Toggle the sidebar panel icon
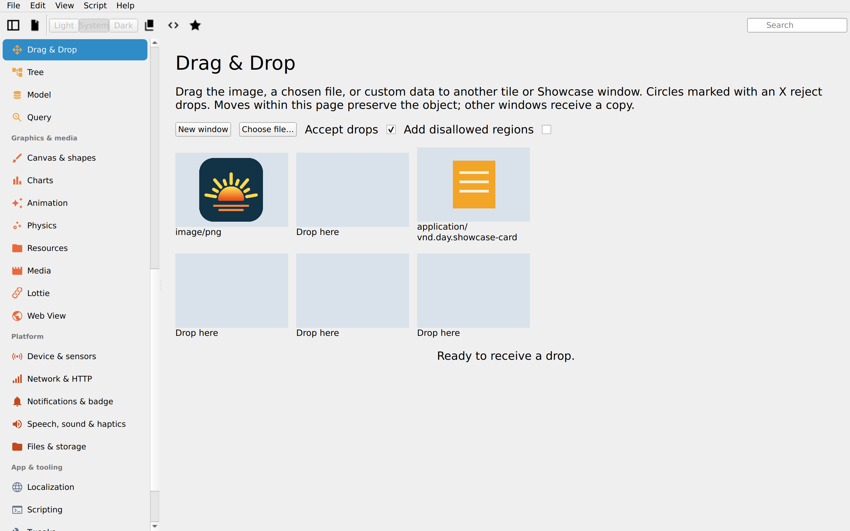Screen dimensions: 850x531 [13, 25]
